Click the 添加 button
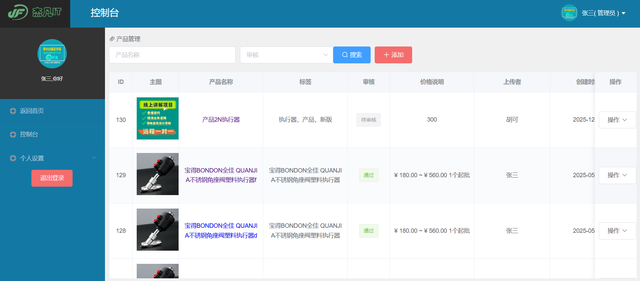 393,55
